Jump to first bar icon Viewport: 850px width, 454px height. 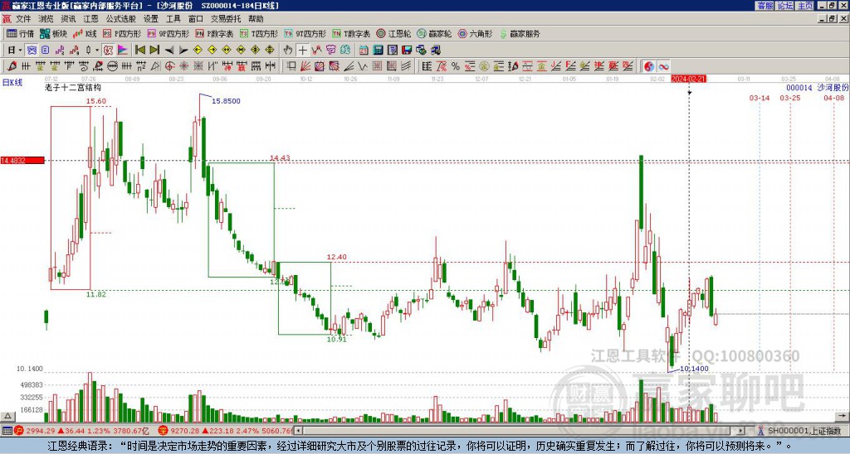[x=139, y=51]
